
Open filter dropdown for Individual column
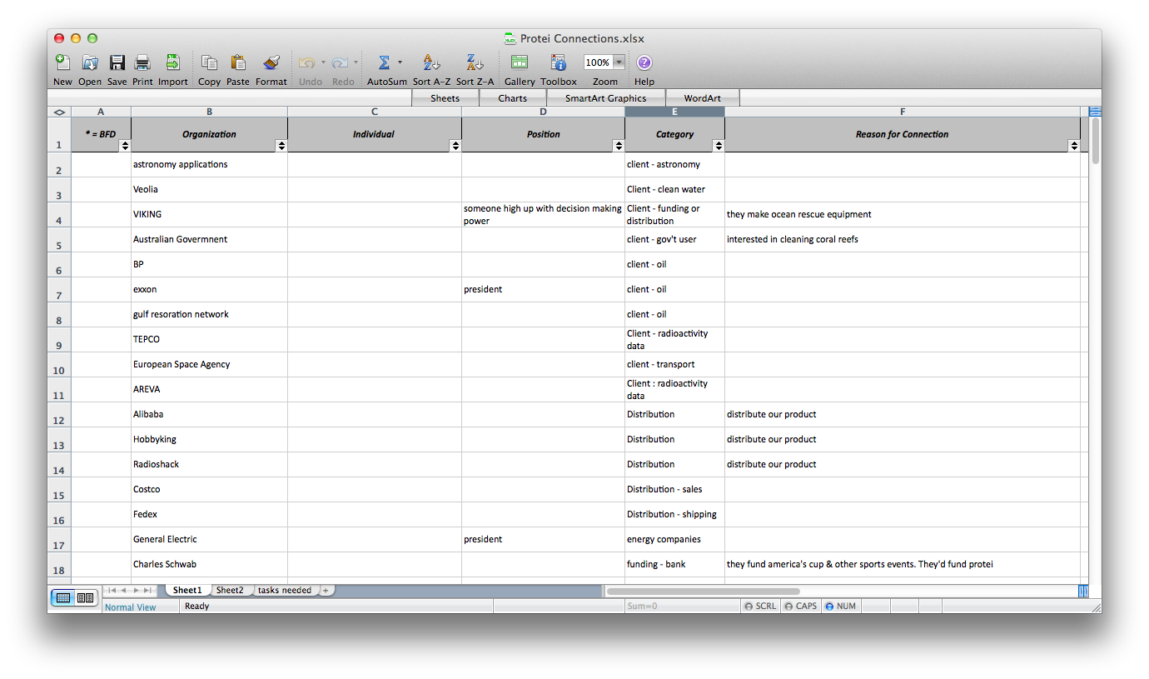[x=455, y=146]
